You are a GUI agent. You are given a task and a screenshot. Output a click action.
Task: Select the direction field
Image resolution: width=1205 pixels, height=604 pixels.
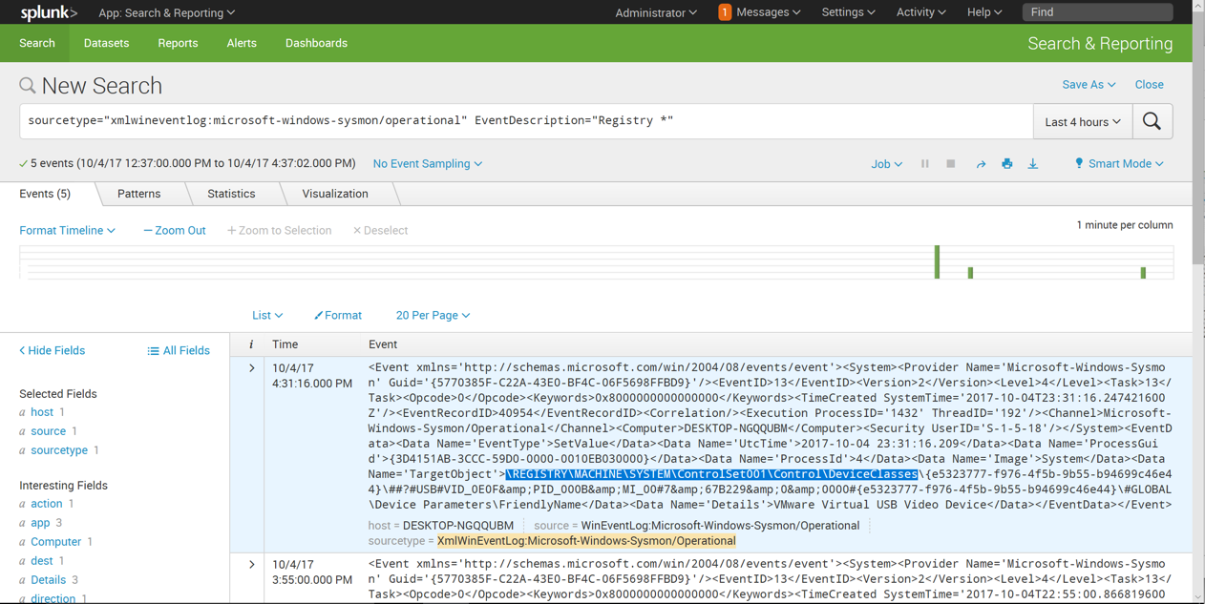pos(53,598)
